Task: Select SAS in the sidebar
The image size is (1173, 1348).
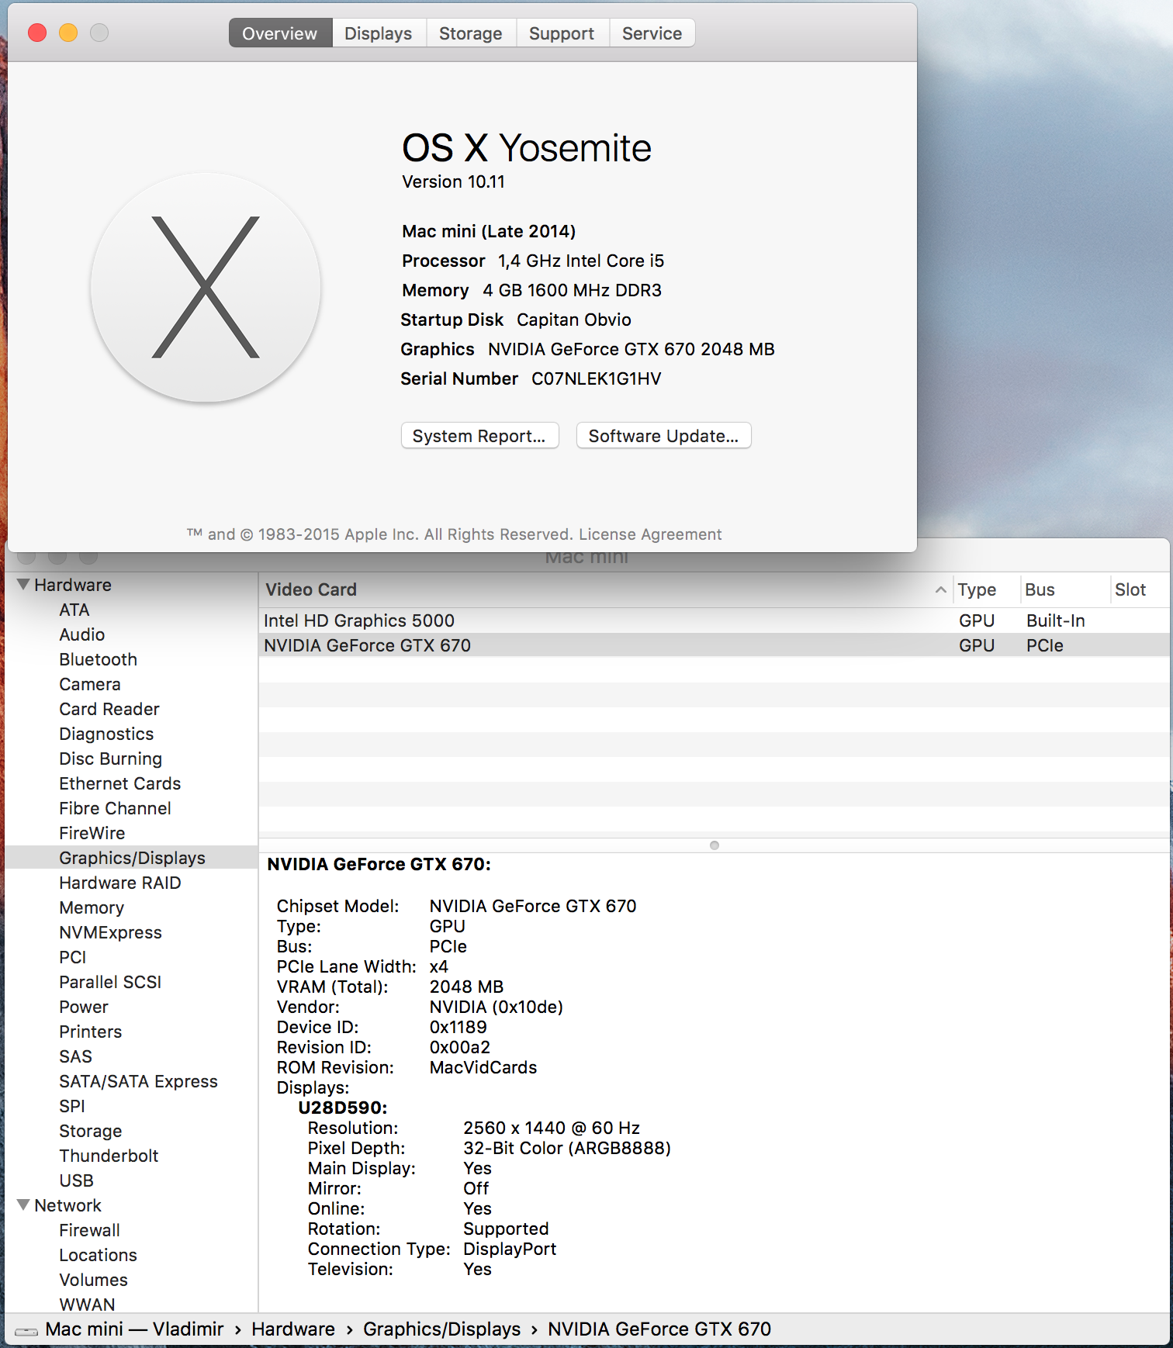Action: pyautogui.click(x=76, y=1056)
